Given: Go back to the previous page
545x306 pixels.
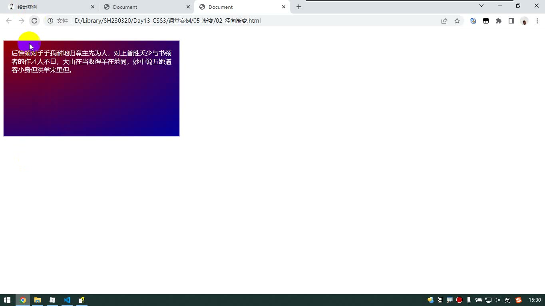Looking at the screenshot, I should [x=9, y=21].
